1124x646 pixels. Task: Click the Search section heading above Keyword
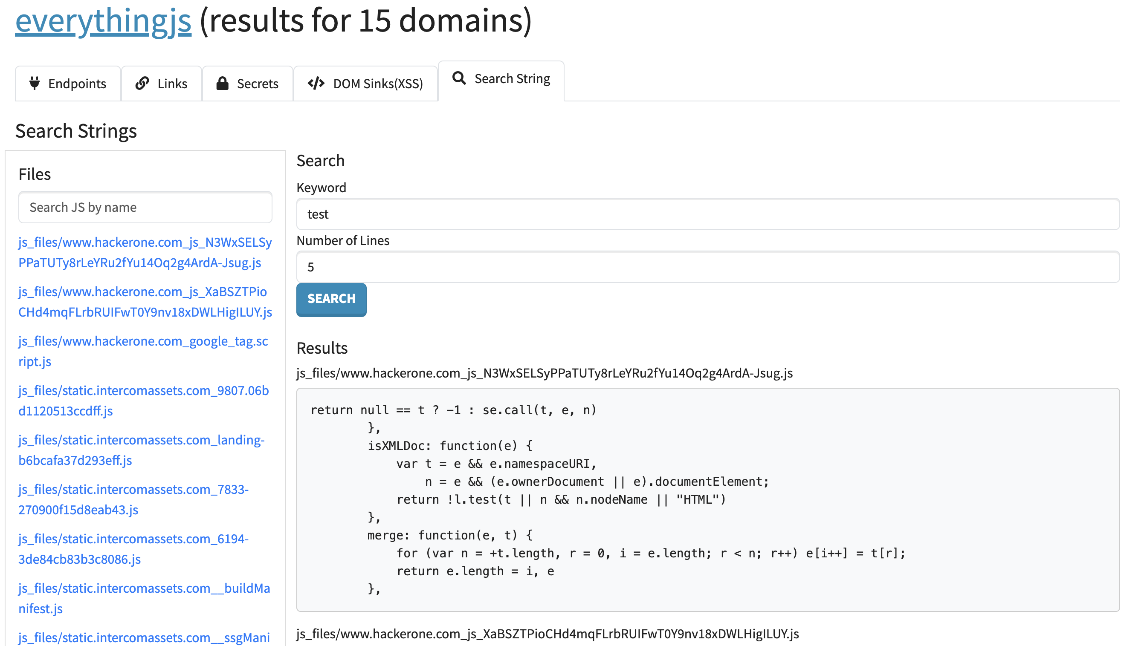pos(321,160)
